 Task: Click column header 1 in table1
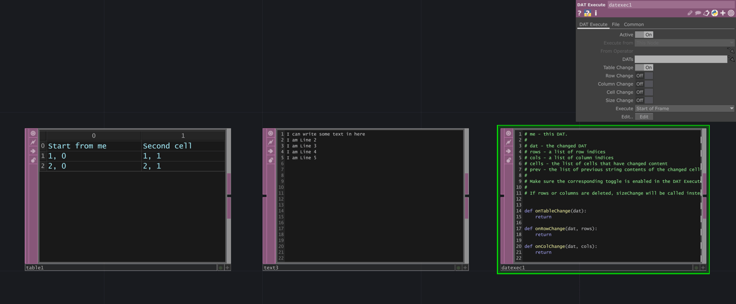[x=183, y=136]
